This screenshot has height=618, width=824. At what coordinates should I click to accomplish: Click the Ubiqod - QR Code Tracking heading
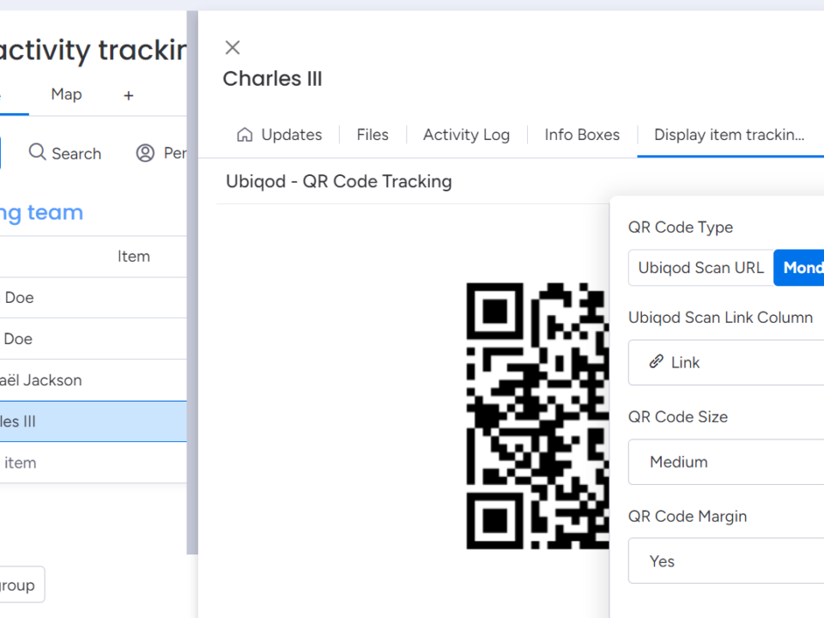coord(339,182)
